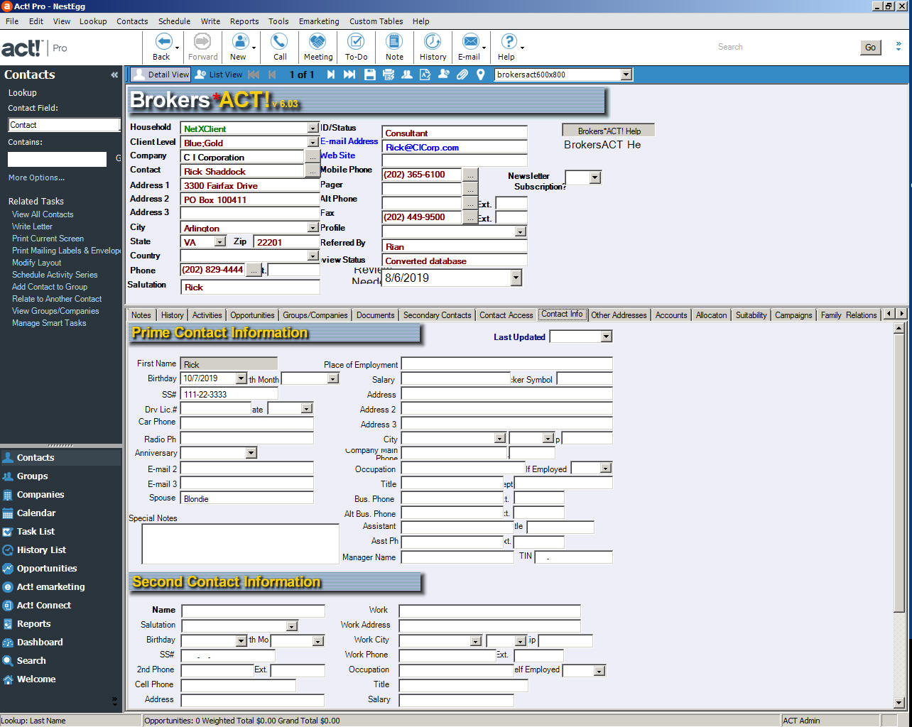Image resolution: width=912 pixels, height=727 pixels.
Task: Click the History clock toolbar icon
Action: point(433,41)
